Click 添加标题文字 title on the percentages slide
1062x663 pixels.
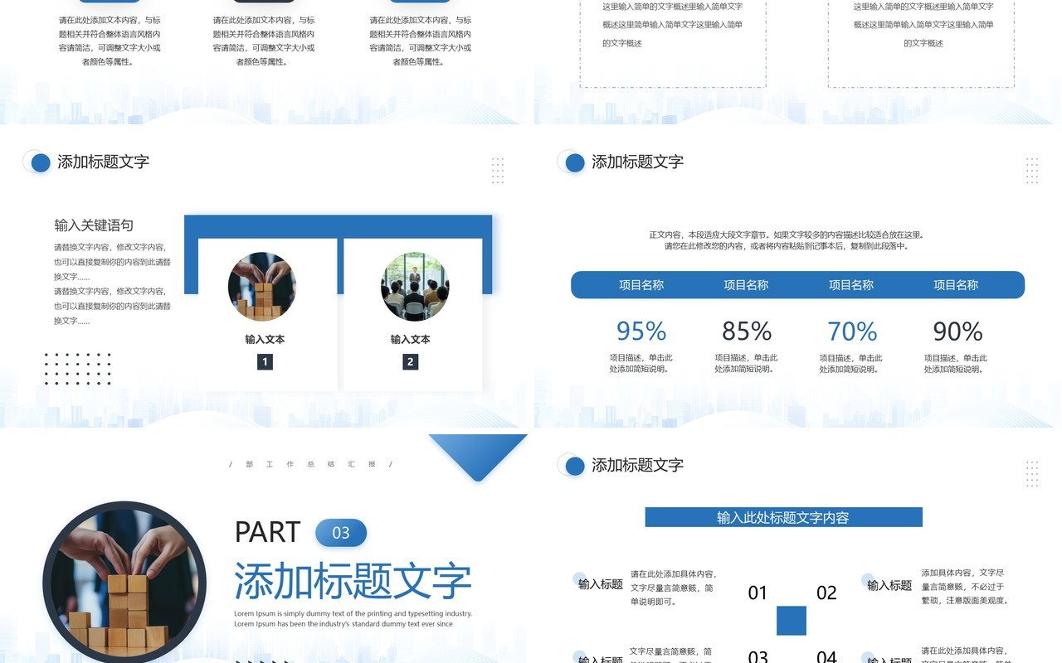tap(637, 162)
